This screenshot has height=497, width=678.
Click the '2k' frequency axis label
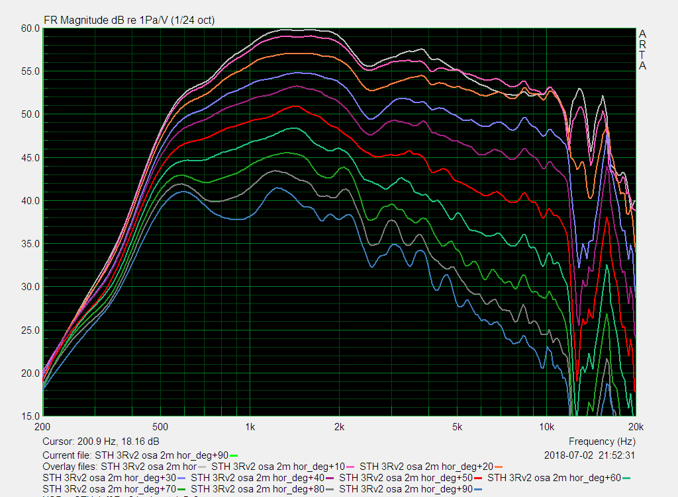340,427
